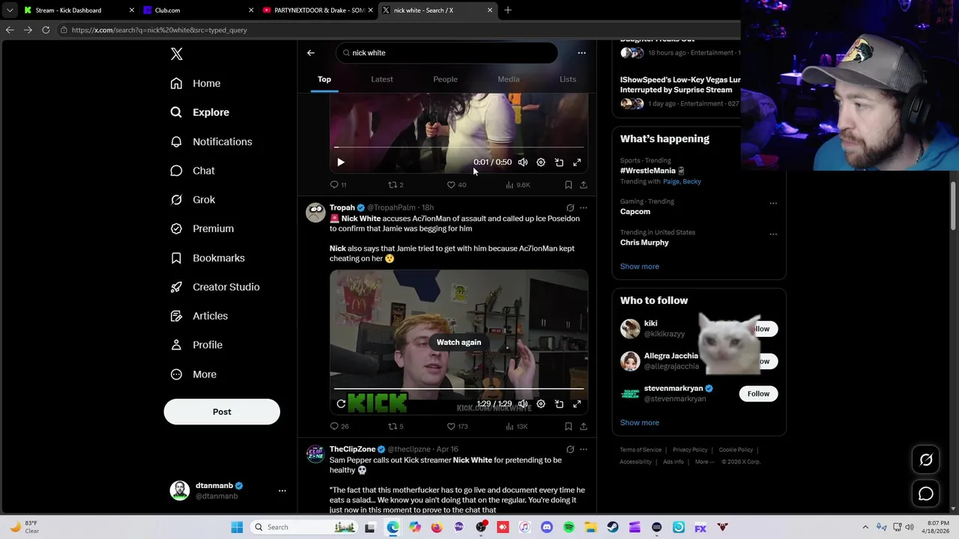Open Grok in the sidebar

pyautogui.click(x=193, y=200)
